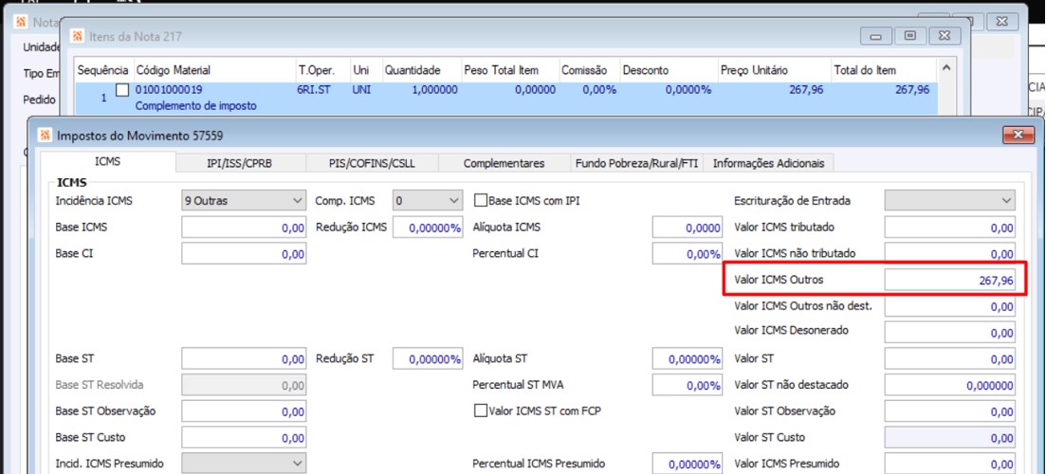The width and height of the screenshot is (1046, 474).
Task: Select material code 01001000019
Action: [169, 89]
